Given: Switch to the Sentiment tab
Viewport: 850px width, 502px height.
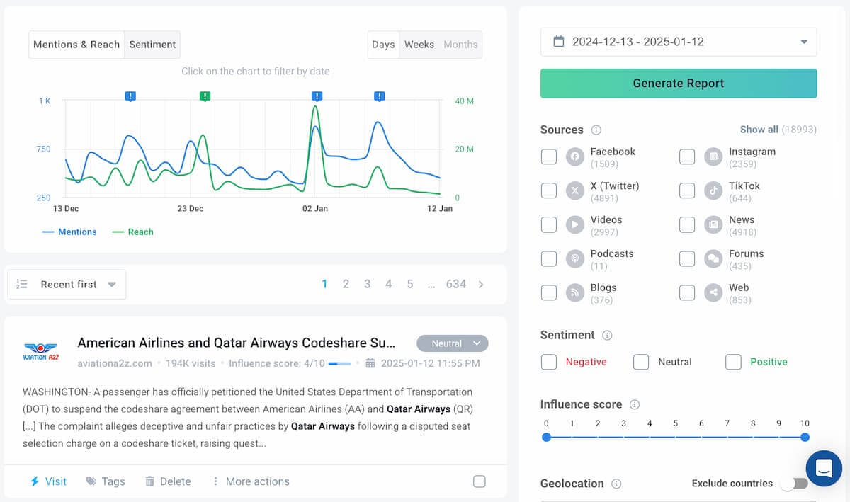Looking at the screenshot, I should [152, 44].
